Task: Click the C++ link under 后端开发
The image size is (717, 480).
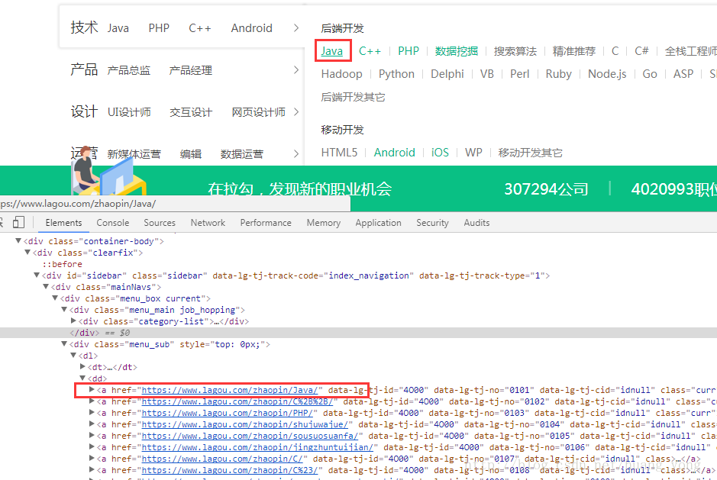Action: pos(370,50)
